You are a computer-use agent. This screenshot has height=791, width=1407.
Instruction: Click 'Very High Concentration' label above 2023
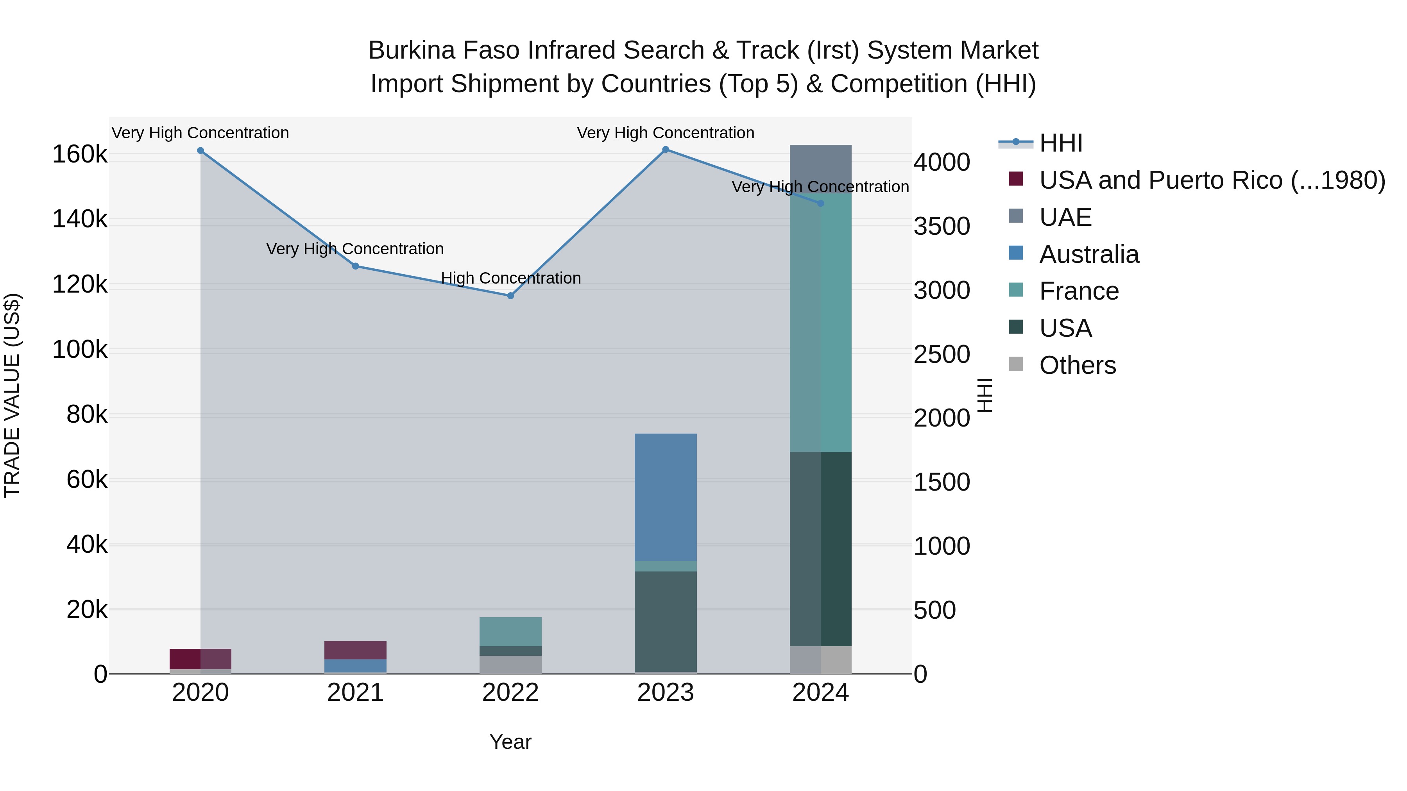tap(665, 133)
